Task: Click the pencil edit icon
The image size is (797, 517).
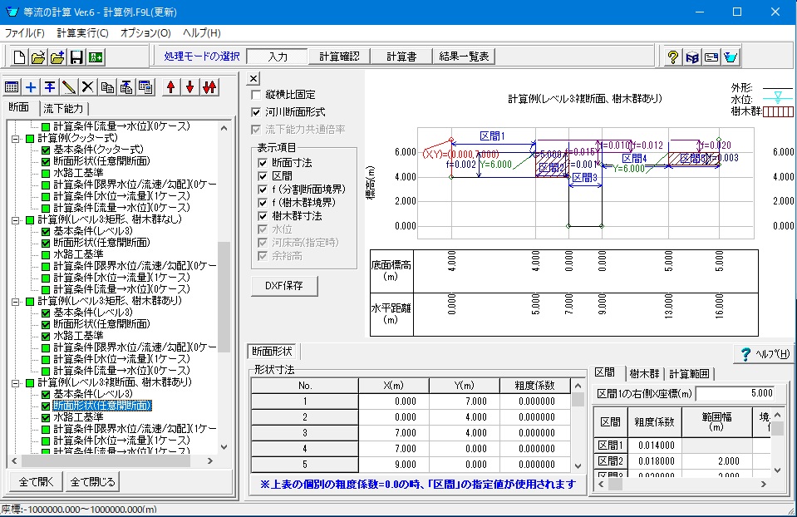Action: pos(70,87)
